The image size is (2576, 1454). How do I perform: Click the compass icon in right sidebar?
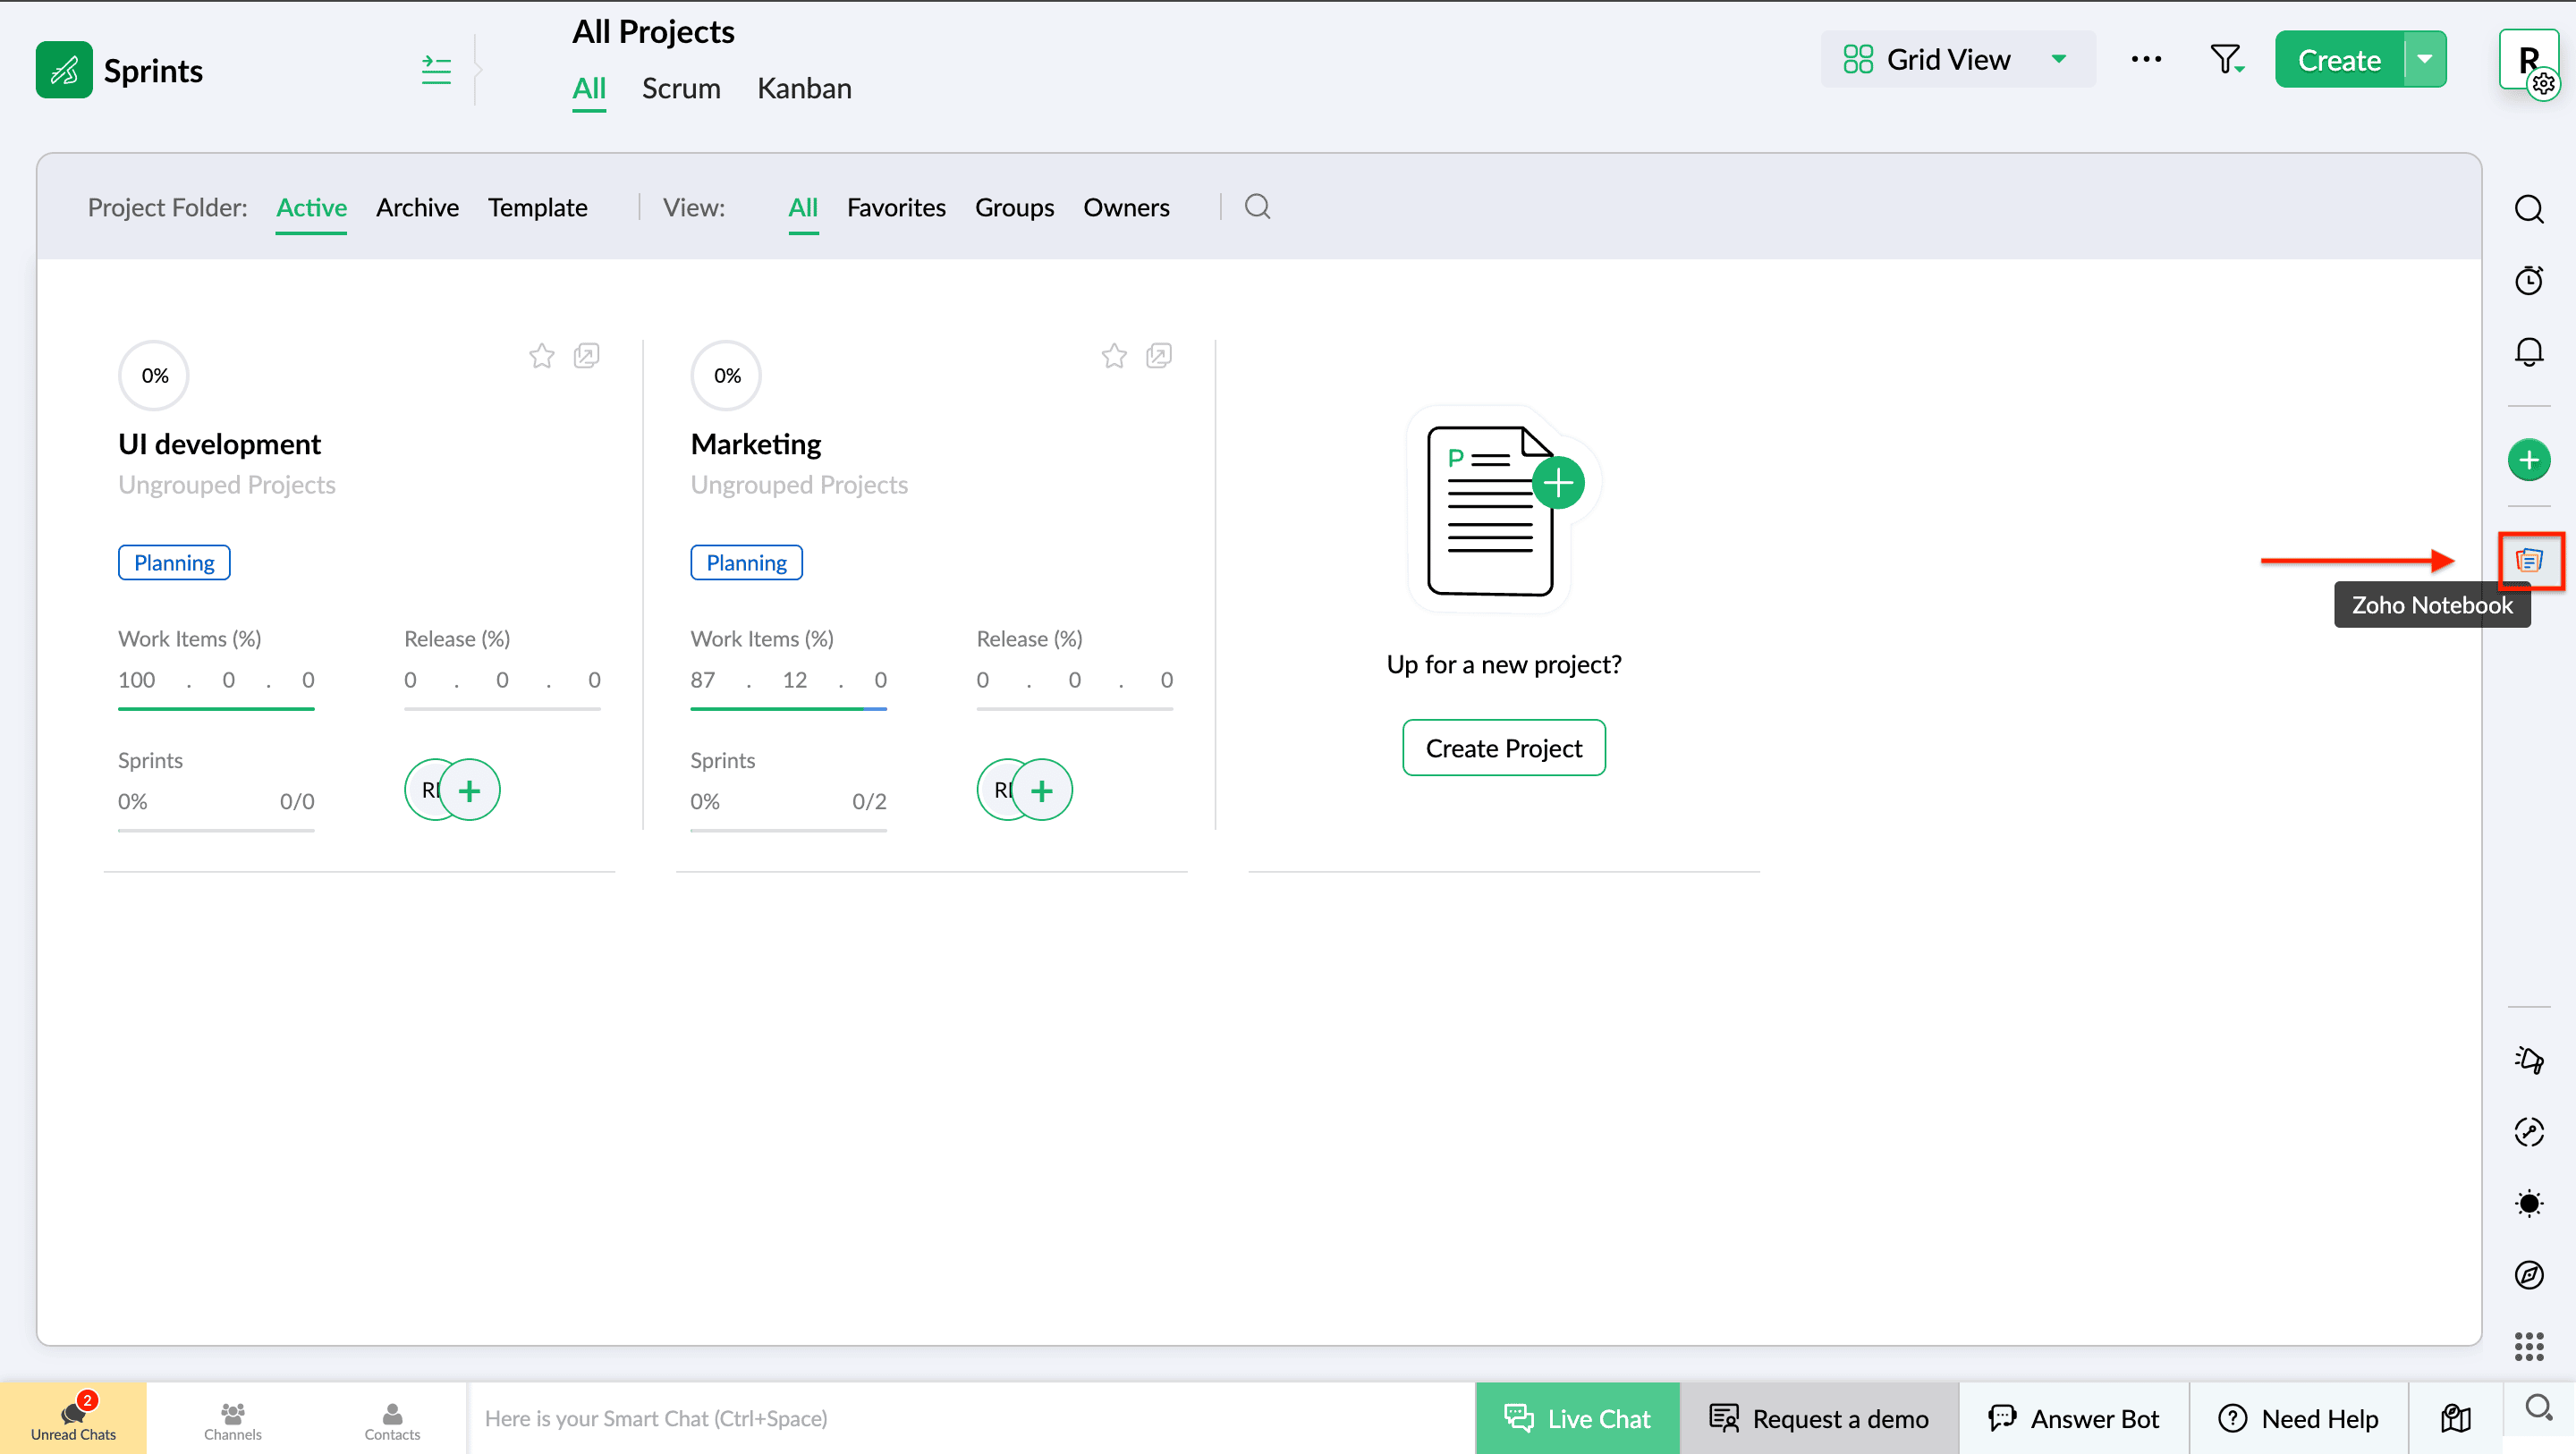2529,1275
